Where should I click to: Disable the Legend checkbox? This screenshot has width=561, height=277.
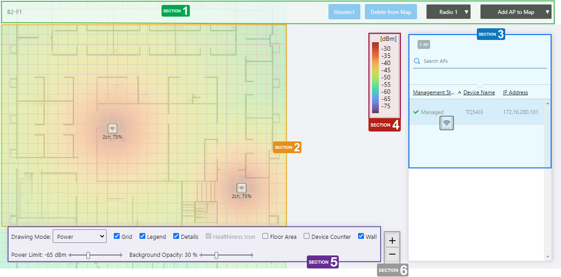pos(143,236)
